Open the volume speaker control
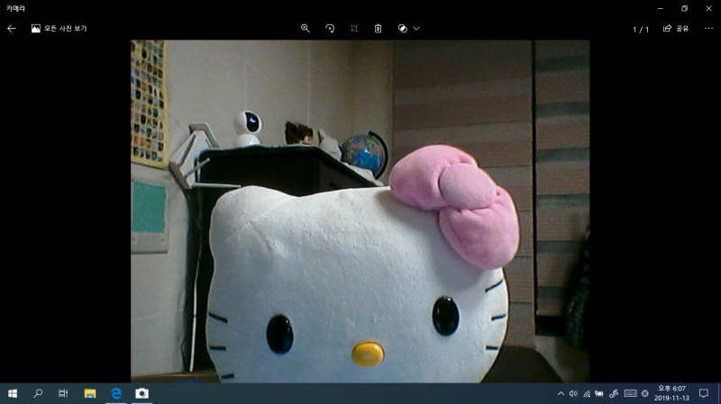Image resolution: width=721 pixels, height=404 pixels. click(x=573, y=393)
